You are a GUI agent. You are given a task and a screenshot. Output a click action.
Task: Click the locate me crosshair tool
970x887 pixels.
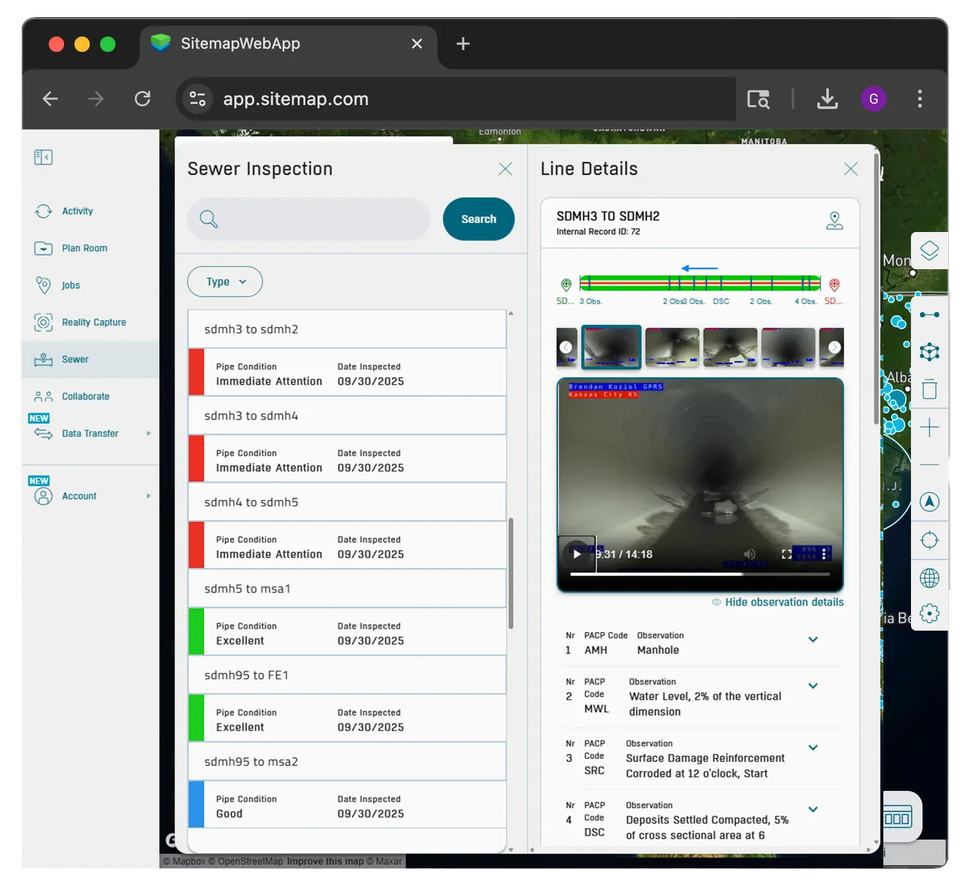click(x=930, y=540)
